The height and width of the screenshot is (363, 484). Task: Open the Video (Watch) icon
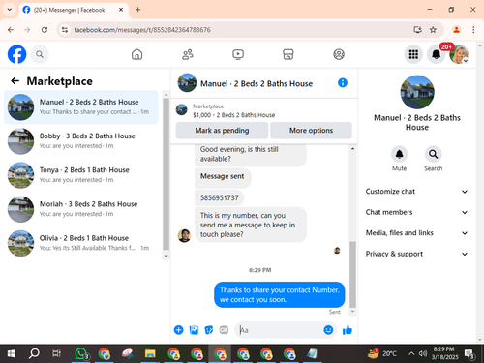pyautogui.click(x=238, y=54)
